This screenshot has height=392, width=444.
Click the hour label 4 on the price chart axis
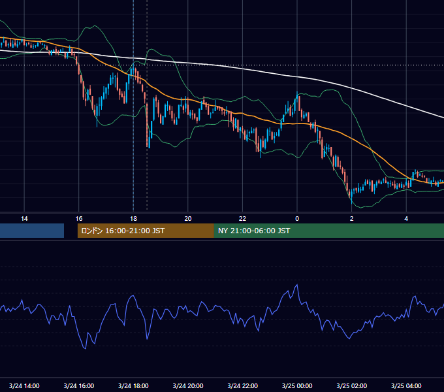[406, 219]
